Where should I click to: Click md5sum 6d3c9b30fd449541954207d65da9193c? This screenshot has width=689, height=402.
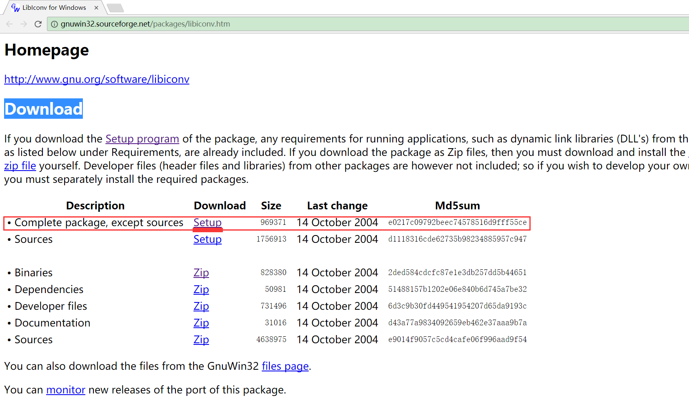458,306
